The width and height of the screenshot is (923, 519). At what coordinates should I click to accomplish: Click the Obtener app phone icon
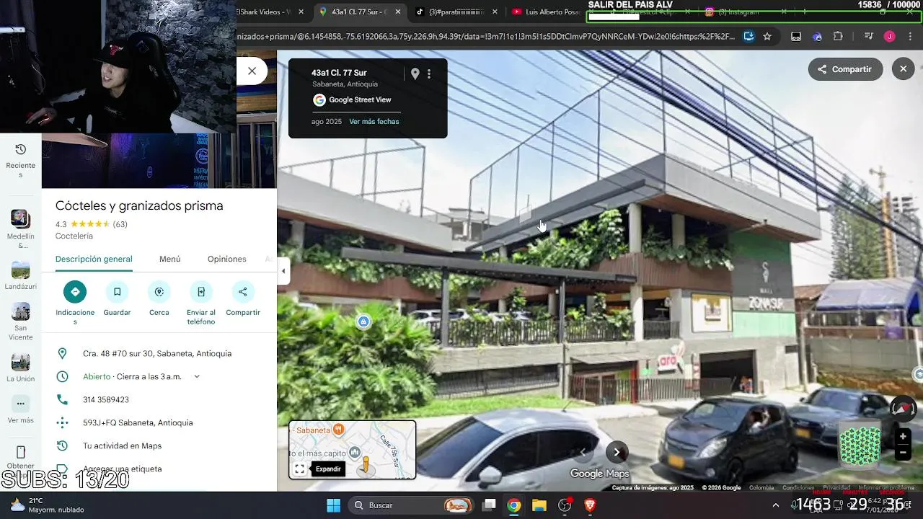pyautogui.click(x=20, y=452)
